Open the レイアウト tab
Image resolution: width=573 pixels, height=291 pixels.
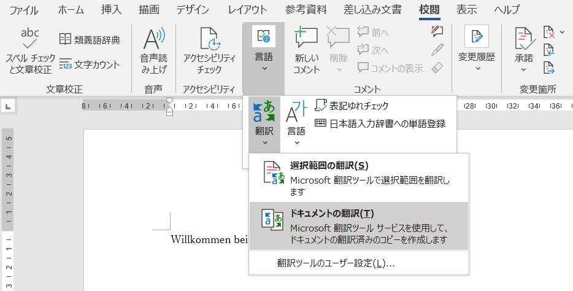coord(247,10)
